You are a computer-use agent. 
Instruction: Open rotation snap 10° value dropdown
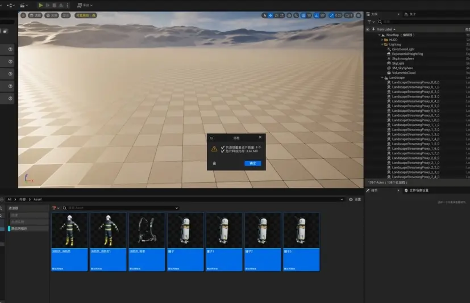[x=323, y=15]
